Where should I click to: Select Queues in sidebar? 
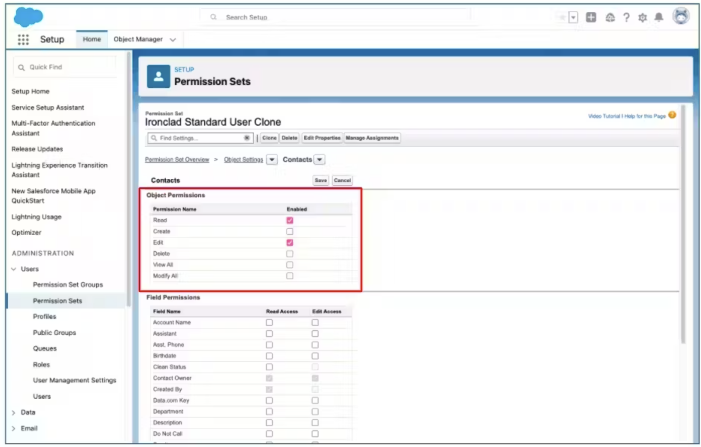point(45,349)
